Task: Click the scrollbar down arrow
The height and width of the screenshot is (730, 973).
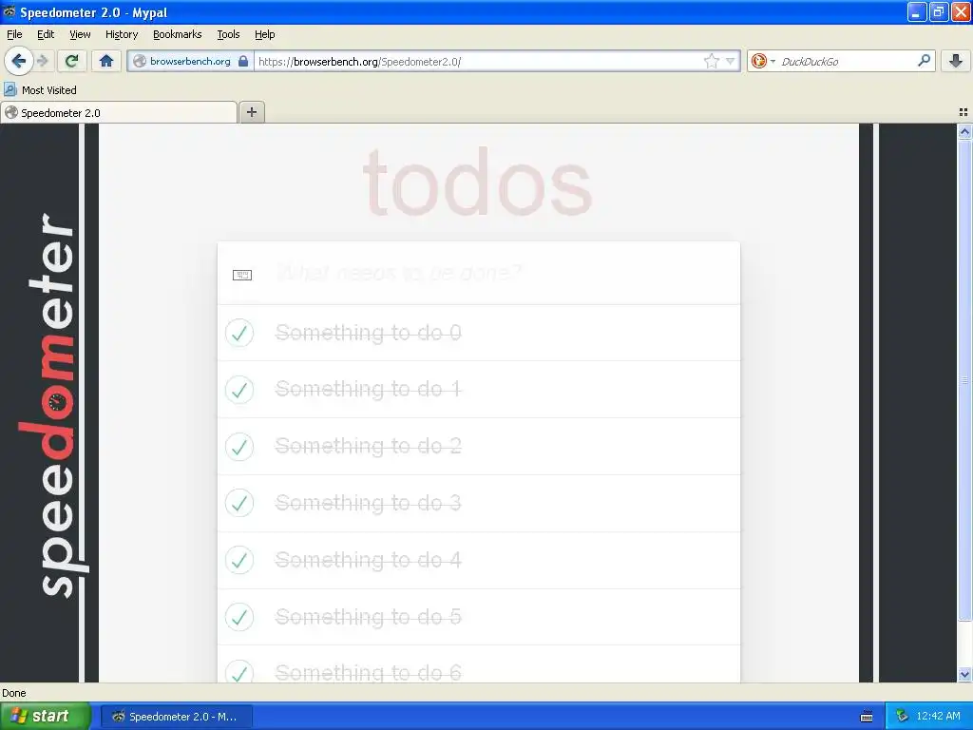Action: (964, 675)
